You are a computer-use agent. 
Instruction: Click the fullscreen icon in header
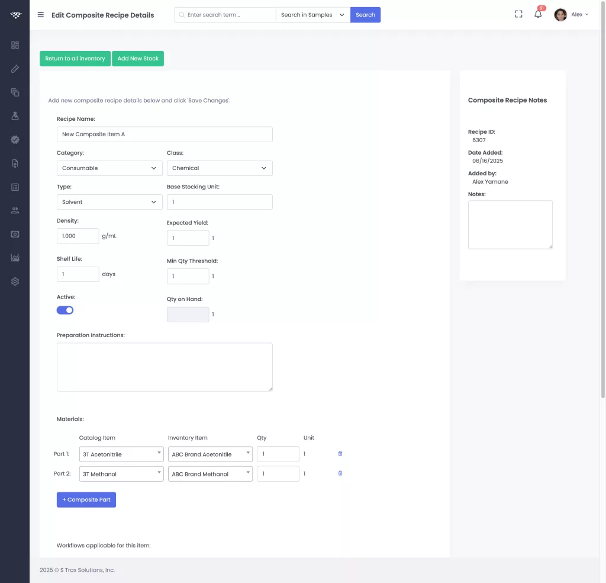pos(518,14)
